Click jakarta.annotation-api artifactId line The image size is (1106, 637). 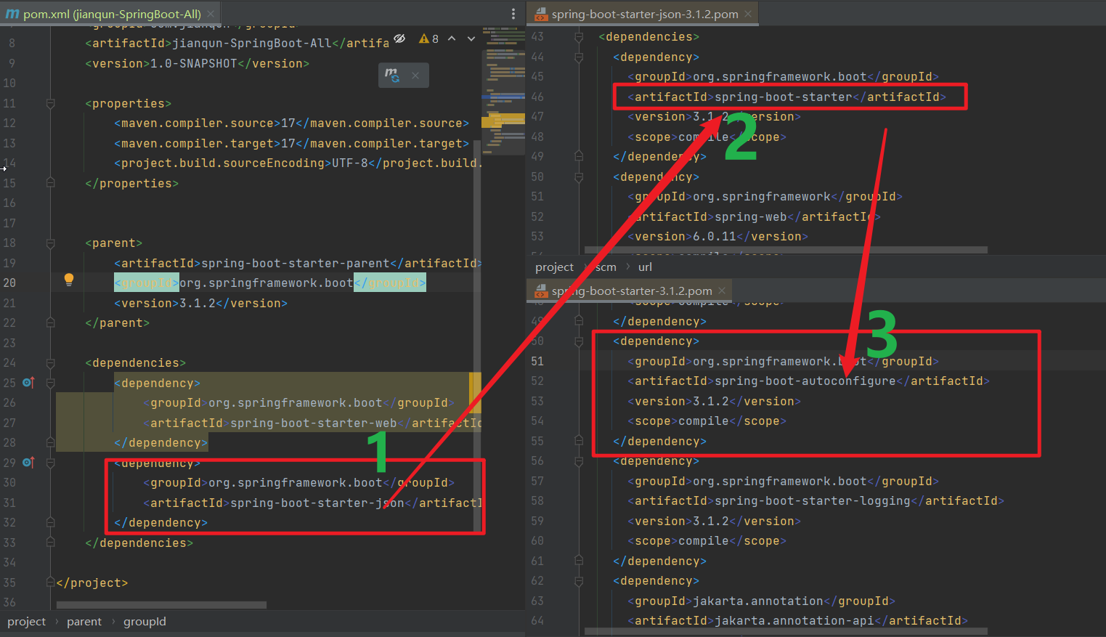[797, 620]
